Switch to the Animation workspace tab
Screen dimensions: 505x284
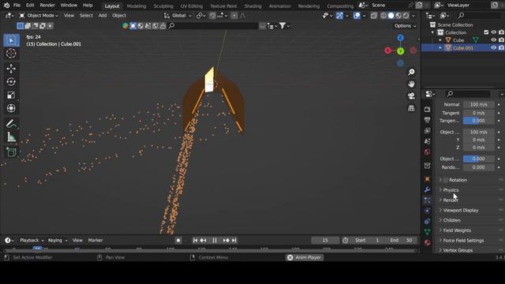click(279, 6)
